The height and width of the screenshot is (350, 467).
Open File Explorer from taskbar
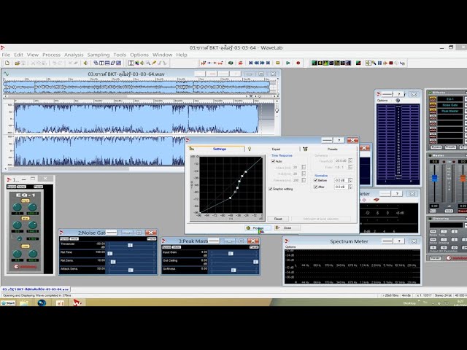point(24,303)
